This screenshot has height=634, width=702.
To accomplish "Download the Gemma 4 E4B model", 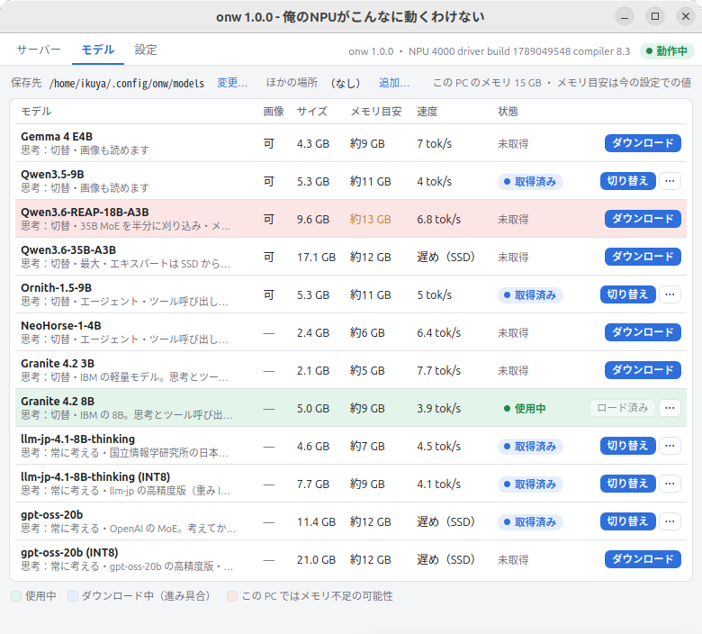I will point(643,143).
